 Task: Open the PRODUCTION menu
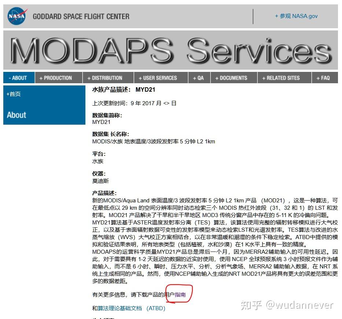58,77
